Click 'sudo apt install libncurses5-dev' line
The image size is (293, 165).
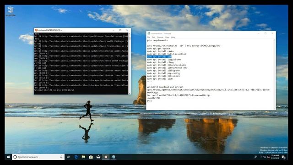pyautogui.click(x=166, y=65)
